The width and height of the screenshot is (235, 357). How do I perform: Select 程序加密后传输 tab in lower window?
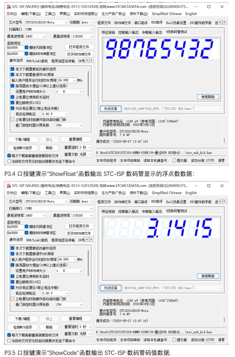click(x=63, y=240)
